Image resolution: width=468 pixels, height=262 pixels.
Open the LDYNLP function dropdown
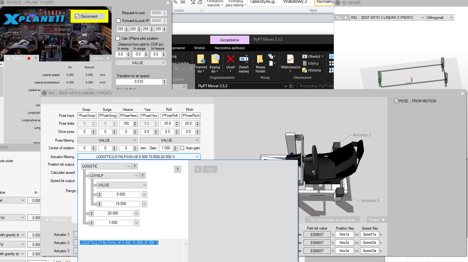click(114, 176)
